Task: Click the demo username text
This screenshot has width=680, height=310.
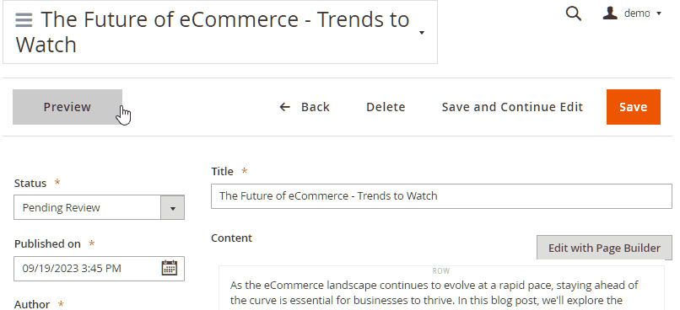Action: click(x=637, y=13)
